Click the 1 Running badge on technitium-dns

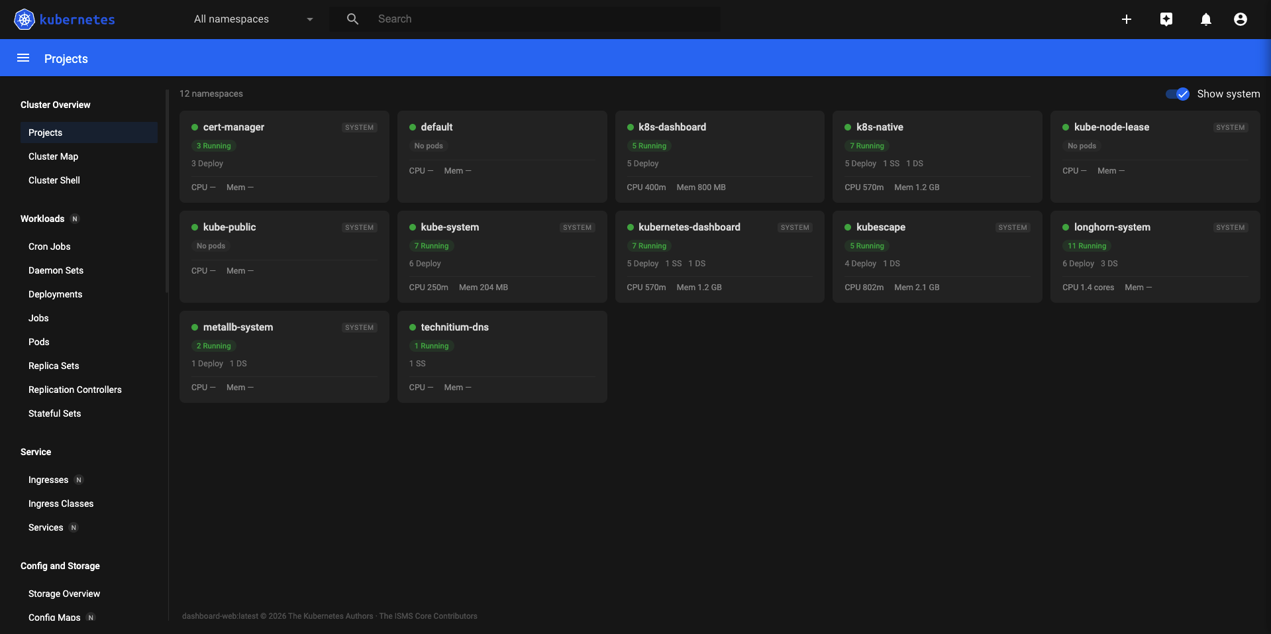coord(431,346)
